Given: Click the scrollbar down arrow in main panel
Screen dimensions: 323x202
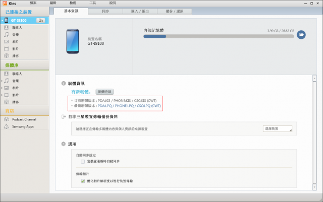Looking at the screenshot, I should click(x=314, y=187).
